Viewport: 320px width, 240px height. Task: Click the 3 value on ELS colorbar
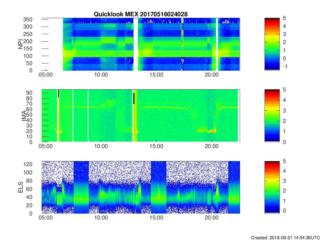(x=284, y=181)
